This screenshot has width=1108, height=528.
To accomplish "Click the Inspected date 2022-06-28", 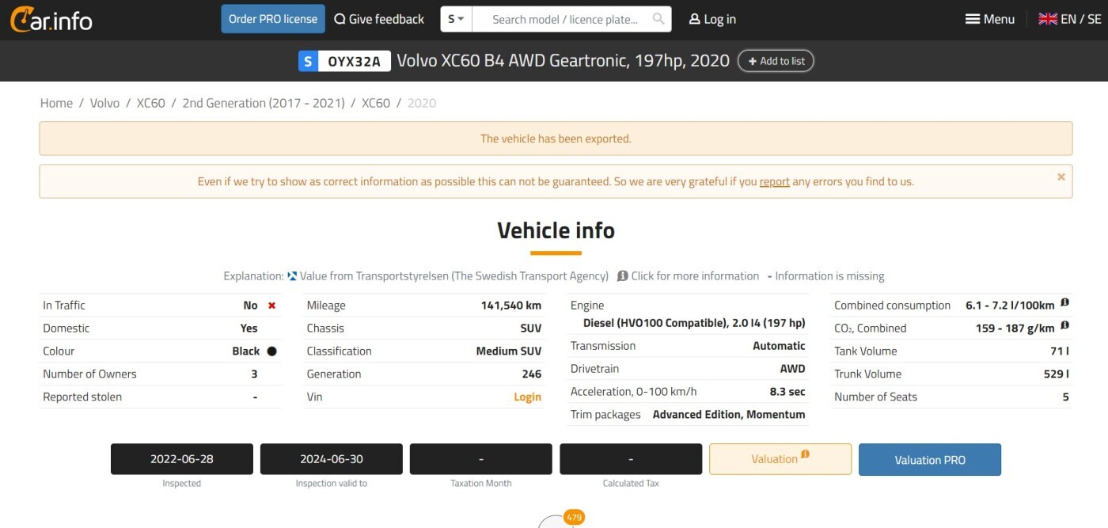I will (x=182, y=459).
